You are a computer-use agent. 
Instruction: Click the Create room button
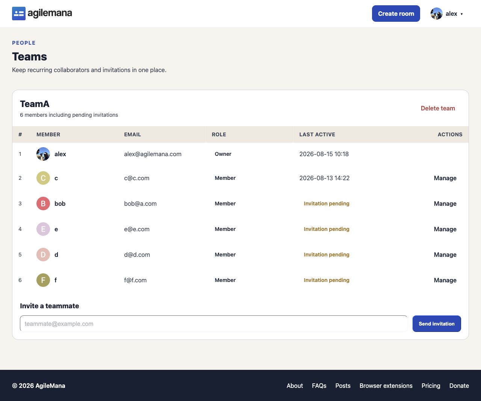click(396, 14)
